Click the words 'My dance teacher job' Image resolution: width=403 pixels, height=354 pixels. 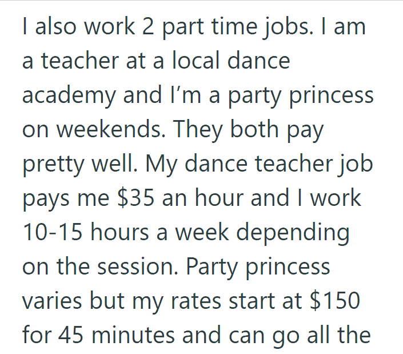tap(260, 165)
